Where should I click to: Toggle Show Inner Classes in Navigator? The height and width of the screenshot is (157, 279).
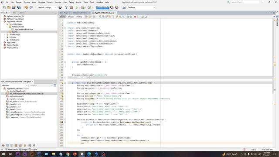pyautogui.click(x=20, y=145)
